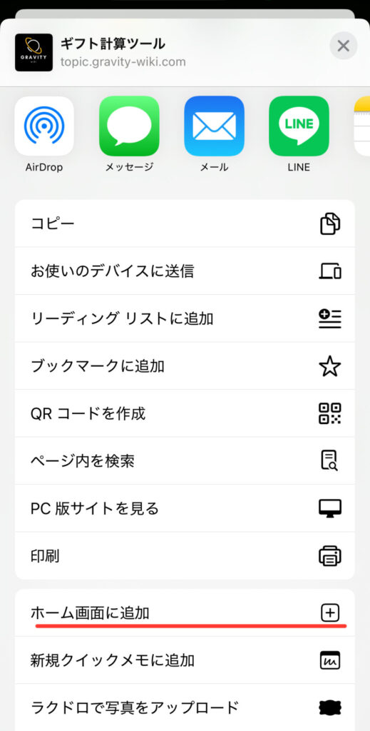Tap the ギフト計算ツール page title
The image size is (370, 731).
(x=113, y=44)
